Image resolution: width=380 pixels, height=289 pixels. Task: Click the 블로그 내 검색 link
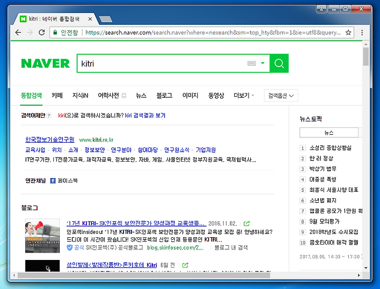(231, 247)
